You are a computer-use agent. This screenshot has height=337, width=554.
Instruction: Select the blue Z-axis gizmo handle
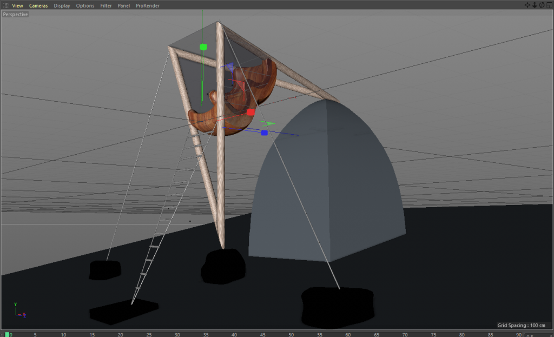[264, 133]
